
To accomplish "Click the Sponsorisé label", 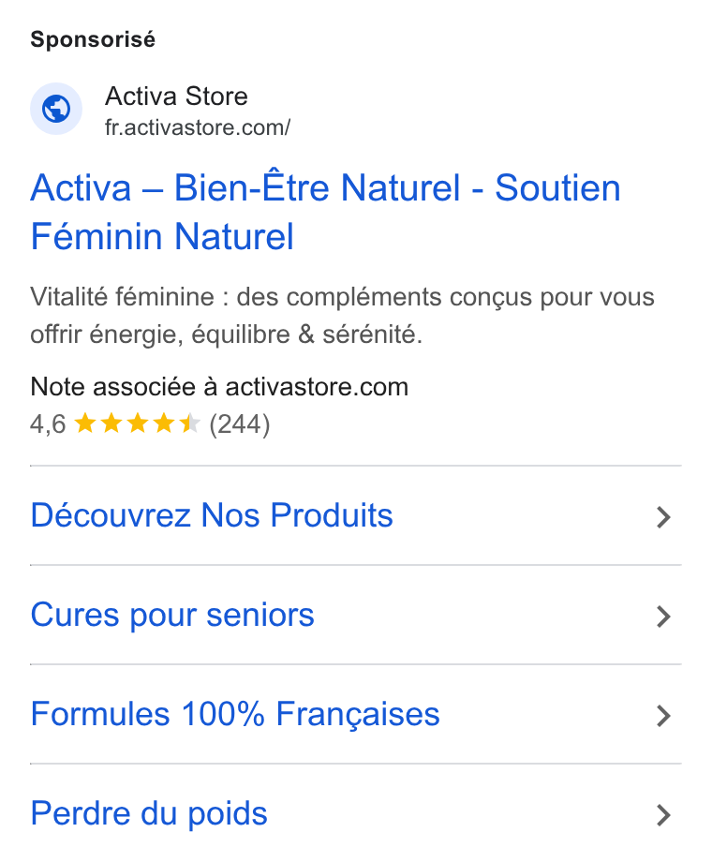I will [93, 39].
